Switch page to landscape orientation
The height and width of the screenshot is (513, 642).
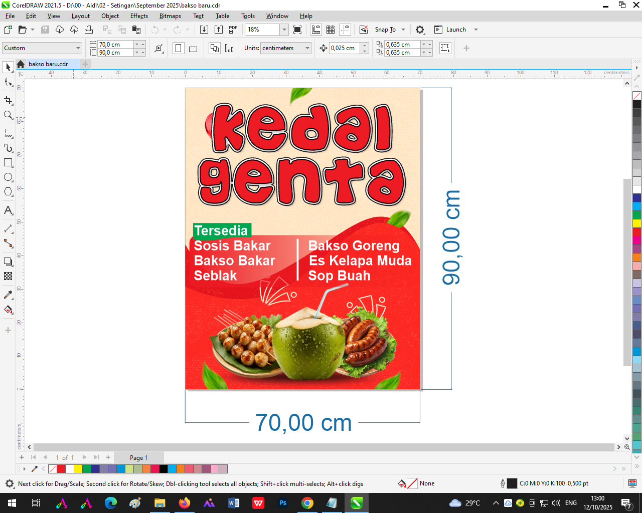coord(193,49)
